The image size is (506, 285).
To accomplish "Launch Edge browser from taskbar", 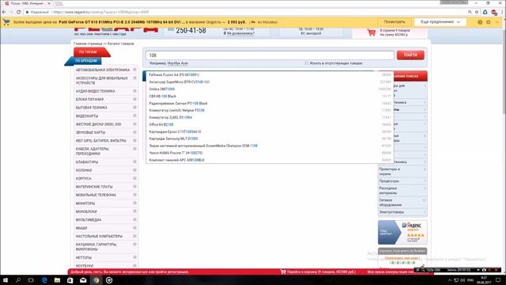I will (x=44, y=280).
